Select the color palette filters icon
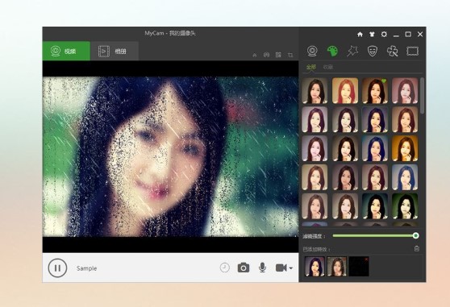 [x=332, y=51]
